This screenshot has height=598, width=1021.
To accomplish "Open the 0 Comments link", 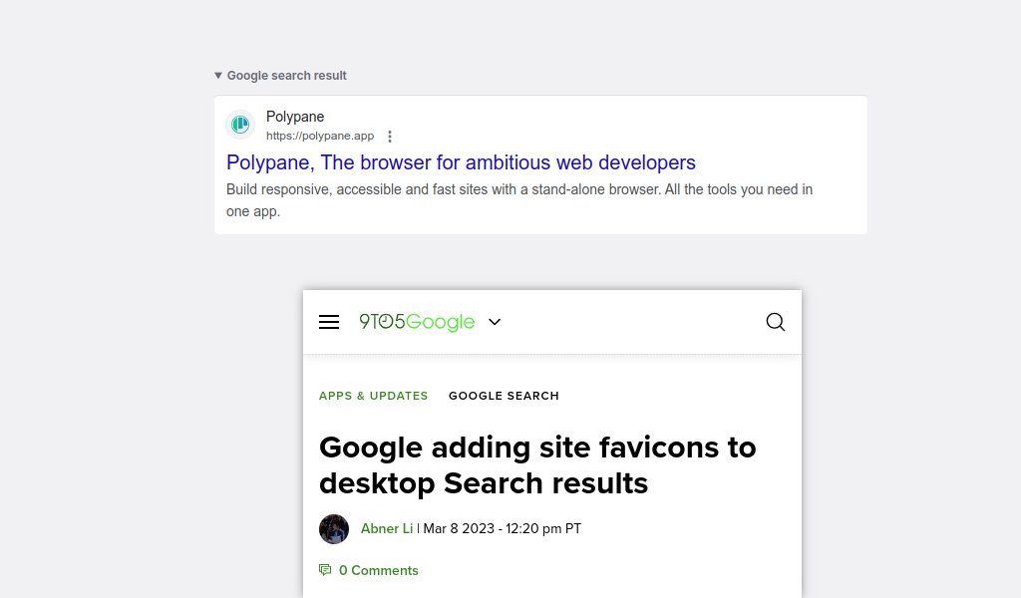I will pyautogui.click(x=378, y=571).
